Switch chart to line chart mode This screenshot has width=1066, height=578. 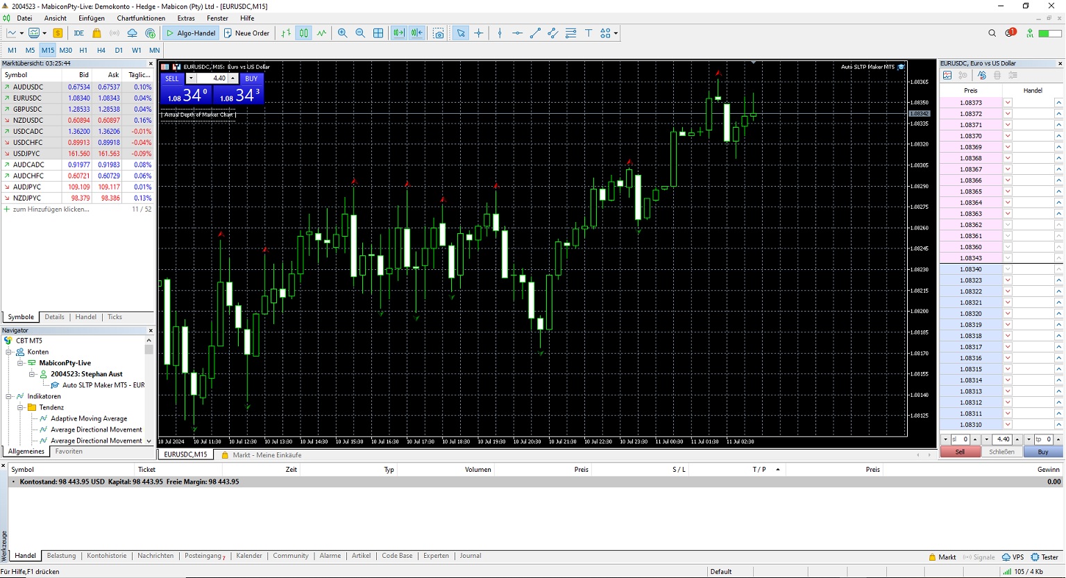tap(322, 33)
